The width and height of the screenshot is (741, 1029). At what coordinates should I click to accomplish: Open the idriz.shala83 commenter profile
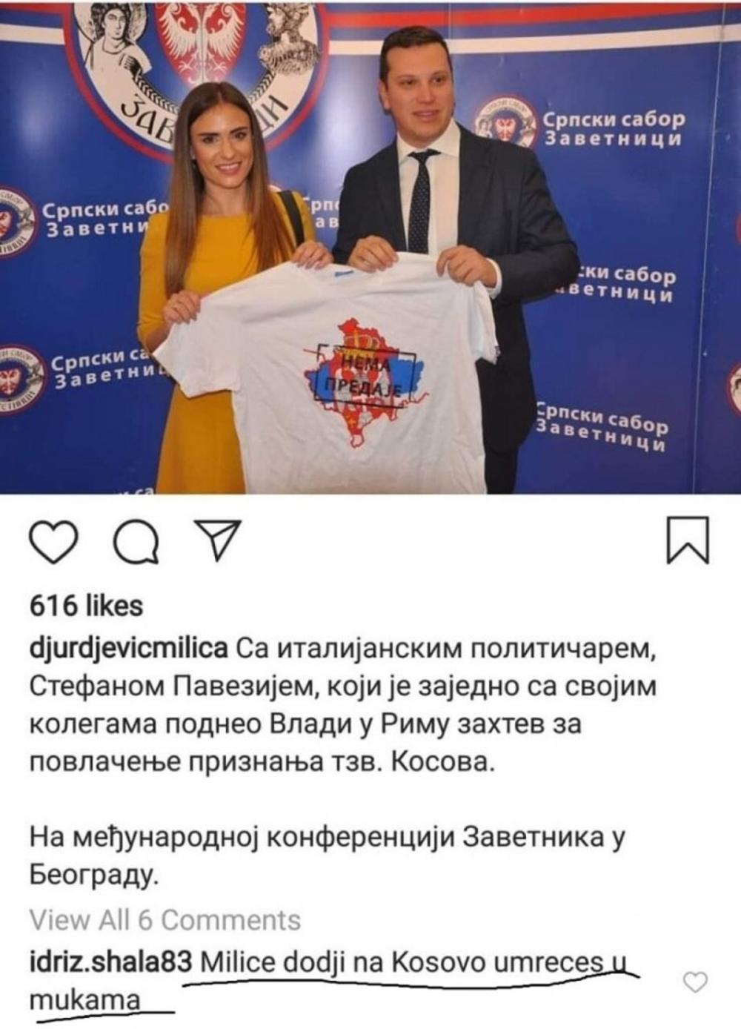112,962
